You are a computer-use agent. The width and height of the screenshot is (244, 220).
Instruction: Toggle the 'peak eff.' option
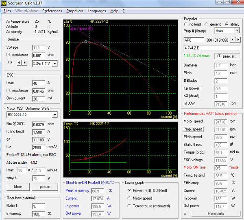pos(227,56)
